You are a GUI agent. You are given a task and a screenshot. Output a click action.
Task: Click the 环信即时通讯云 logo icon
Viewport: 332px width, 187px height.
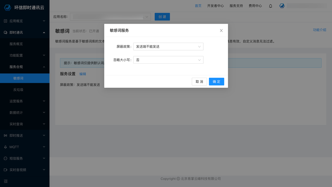click(x=8, y=8)
